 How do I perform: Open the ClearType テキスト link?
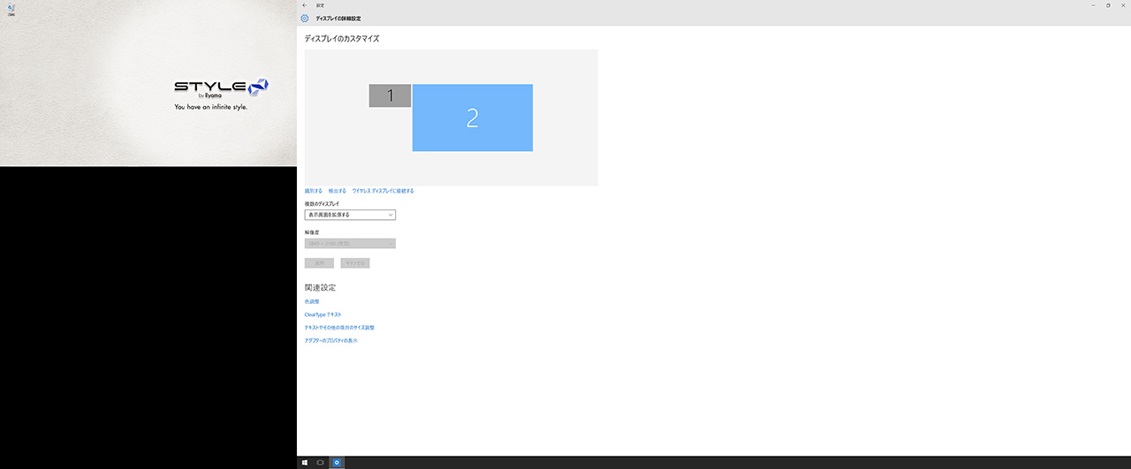click(x=323, y=314)
